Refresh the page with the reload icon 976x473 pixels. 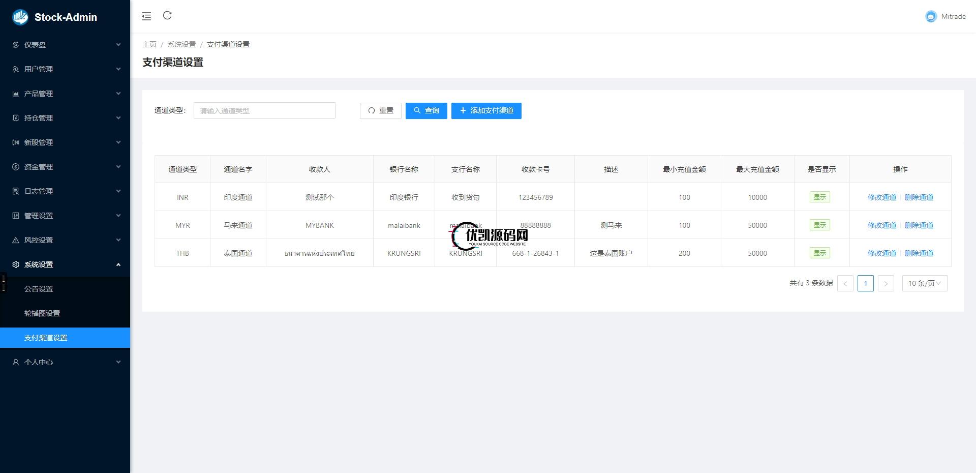[168, 16]
